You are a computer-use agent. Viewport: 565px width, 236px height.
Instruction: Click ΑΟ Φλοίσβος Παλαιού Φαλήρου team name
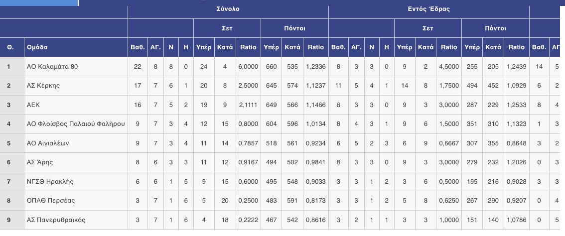point(76,124)
